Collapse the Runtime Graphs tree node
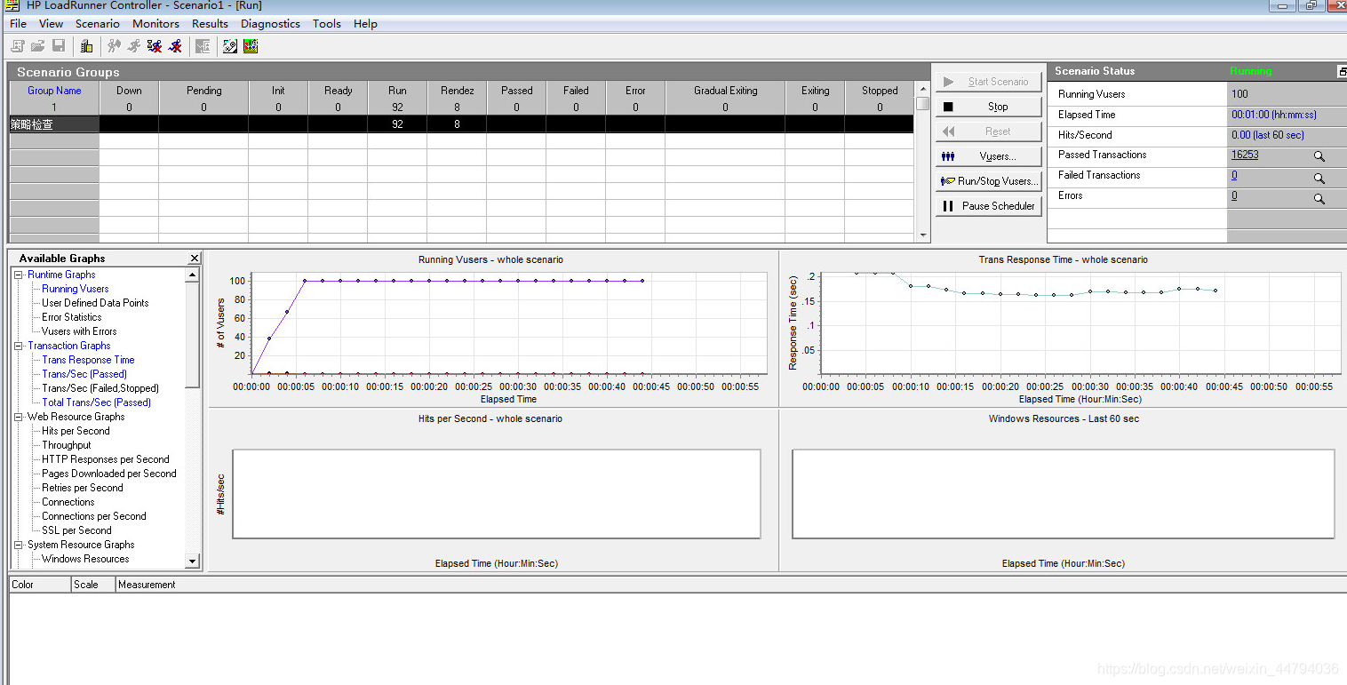The image size is (1347, 685). [x=18, y=275]
